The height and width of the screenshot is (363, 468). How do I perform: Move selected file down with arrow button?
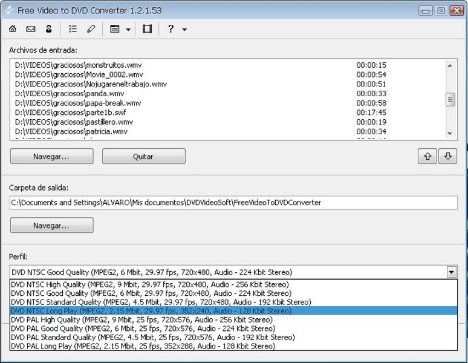click(x=447, y=156)
